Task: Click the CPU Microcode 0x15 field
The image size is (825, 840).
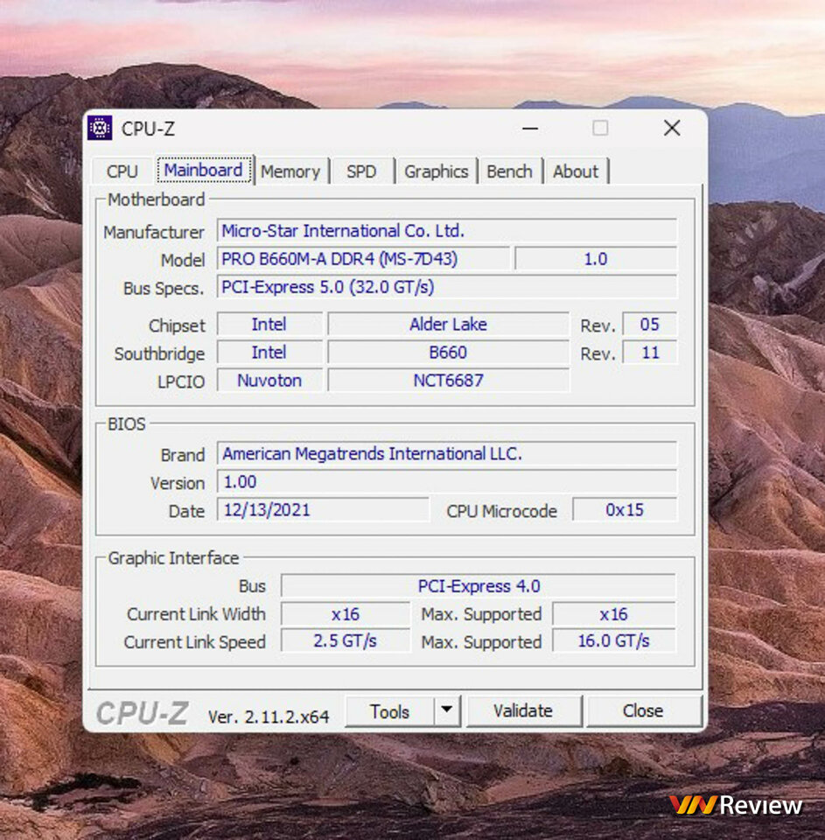Action: click(x=625, y=509)
